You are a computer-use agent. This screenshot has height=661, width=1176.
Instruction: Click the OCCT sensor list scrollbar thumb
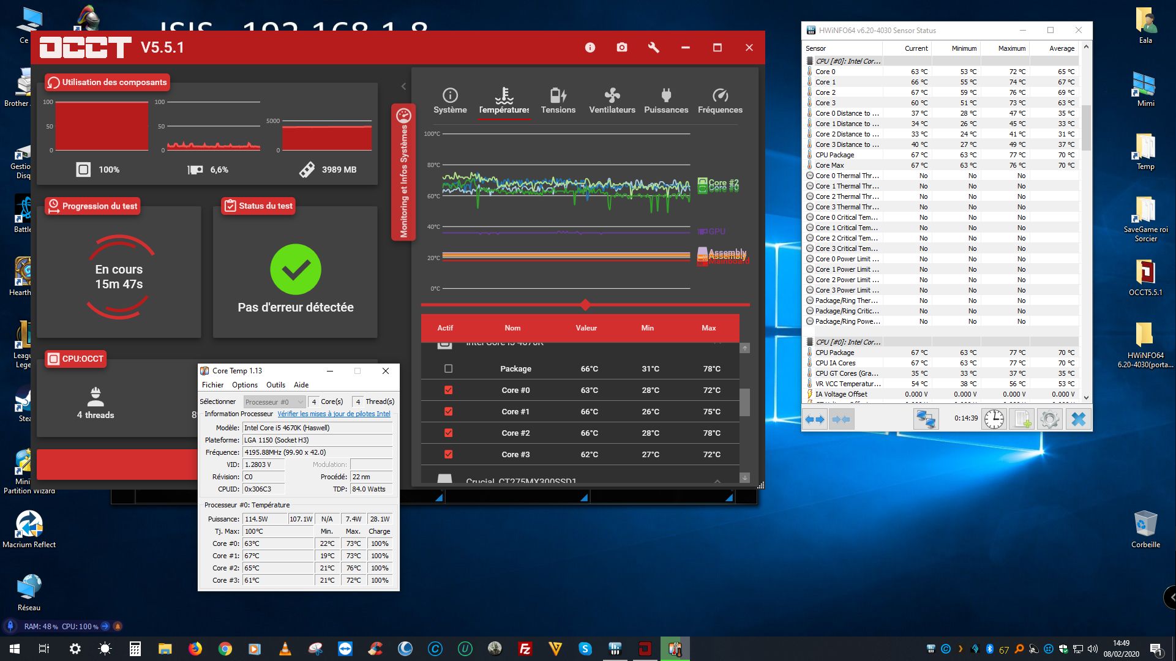click(x=744, y=402)
